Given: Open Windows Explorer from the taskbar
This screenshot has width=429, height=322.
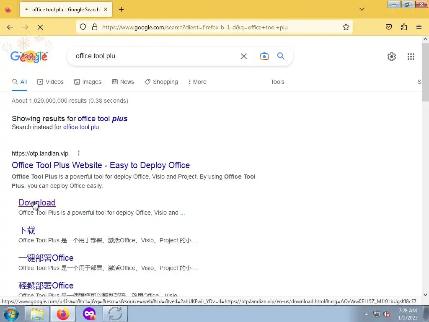Looking at the screenshot, I should (37, 314).
